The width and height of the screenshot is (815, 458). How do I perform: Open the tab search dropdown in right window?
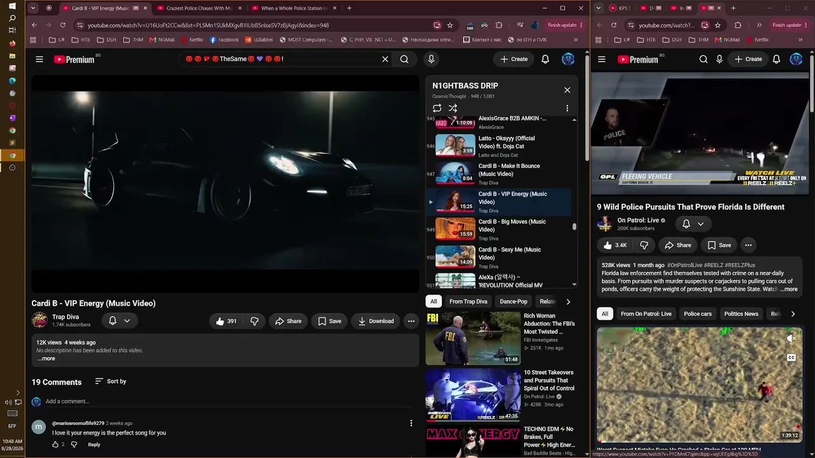click(600, 8)
